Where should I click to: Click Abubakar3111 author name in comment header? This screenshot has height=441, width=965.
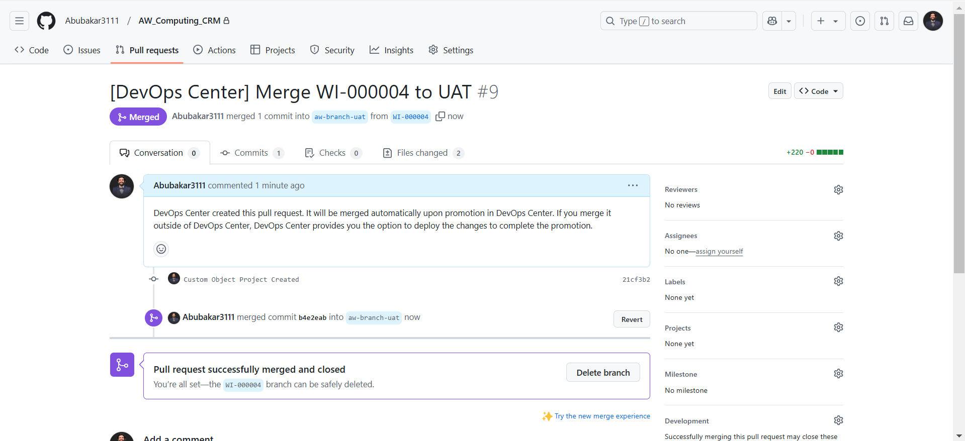click(x=180, y=185)
